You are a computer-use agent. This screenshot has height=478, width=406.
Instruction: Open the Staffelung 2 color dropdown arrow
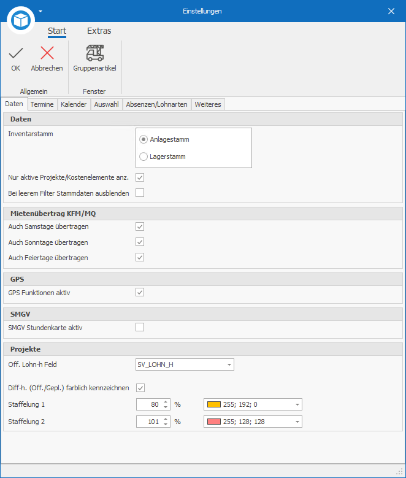tap(297, 422)
